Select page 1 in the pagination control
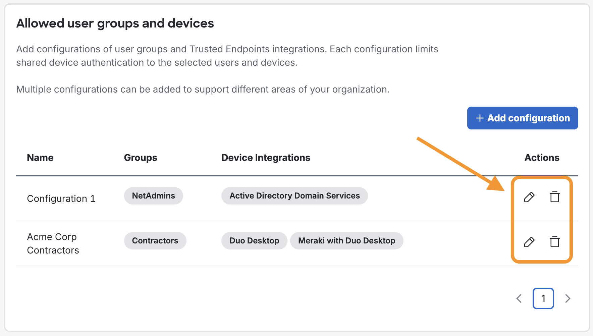593x336 pixels. 543,298
